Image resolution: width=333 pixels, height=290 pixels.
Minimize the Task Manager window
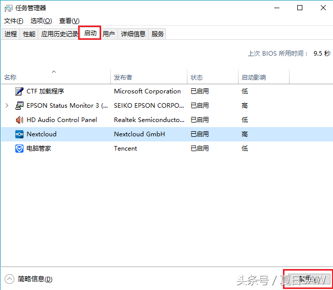[x=277, y=8]
